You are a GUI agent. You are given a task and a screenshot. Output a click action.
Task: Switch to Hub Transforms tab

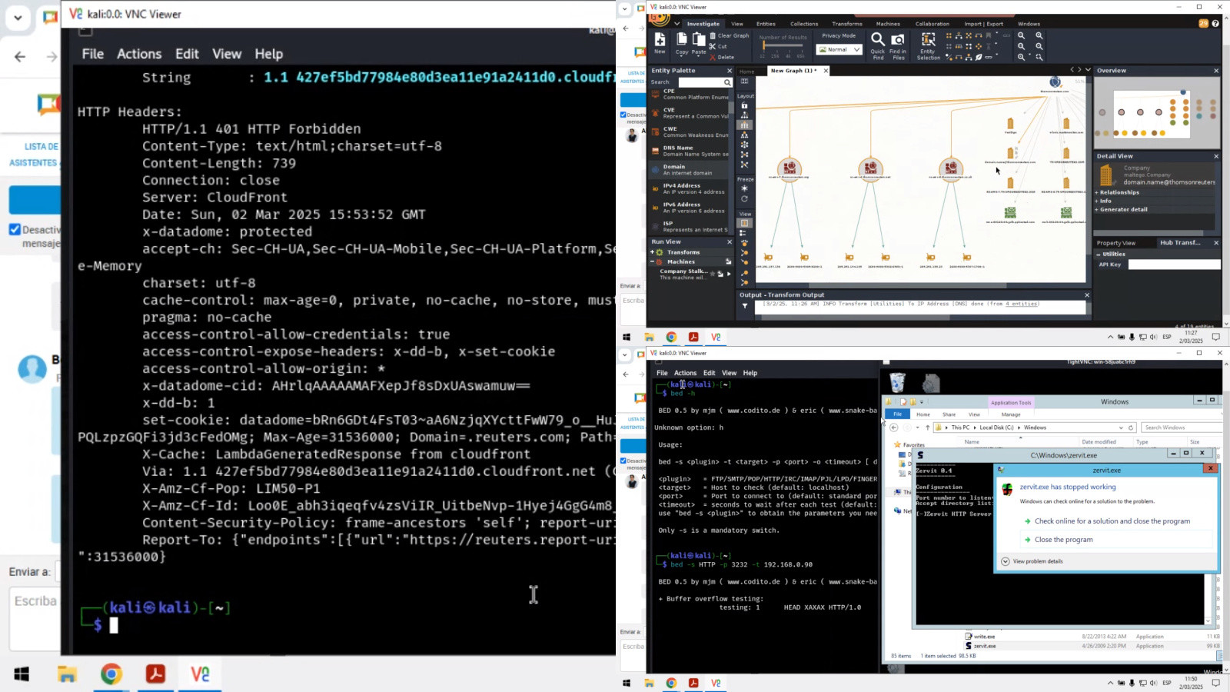tap(1180, 243)
